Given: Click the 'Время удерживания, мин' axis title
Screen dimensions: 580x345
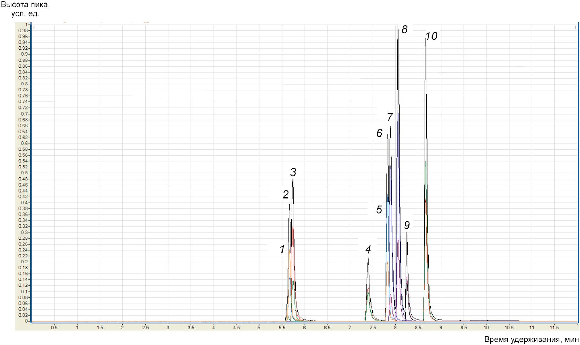Looking at the screenshot, I should point(531,339).
